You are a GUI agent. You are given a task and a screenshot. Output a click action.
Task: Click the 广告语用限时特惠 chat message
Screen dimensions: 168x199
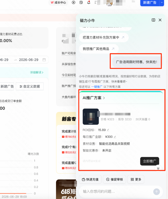click(137, 62)
